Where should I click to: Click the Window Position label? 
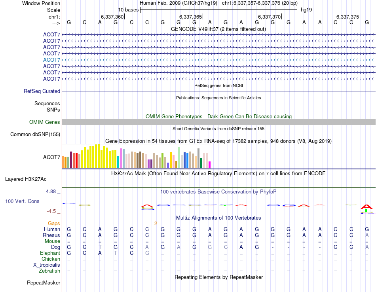point(41,3)
